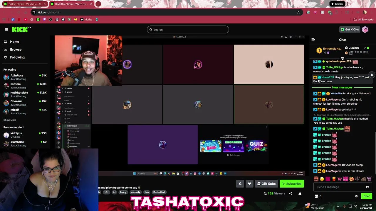
Task: Open the YouTube bookmark
Action: (25, 20)
